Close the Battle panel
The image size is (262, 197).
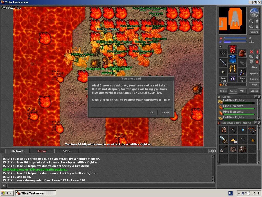[x=259, y=97]
